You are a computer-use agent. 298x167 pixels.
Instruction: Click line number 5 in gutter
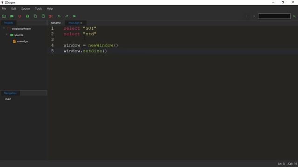tap(52, 51)
